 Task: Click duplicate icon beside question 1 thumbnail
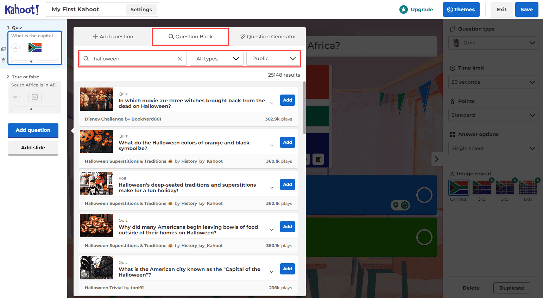[x=4, y=49]
